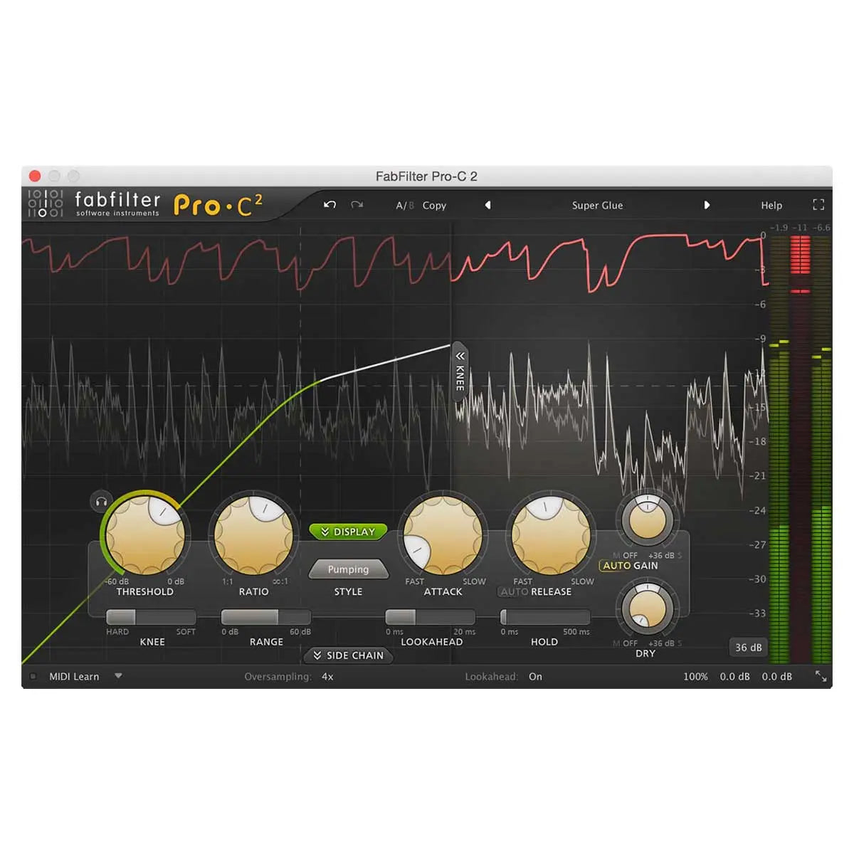
Task: Click the redo arrow icon
Action: pyautogui.click(x=357, y=205)
